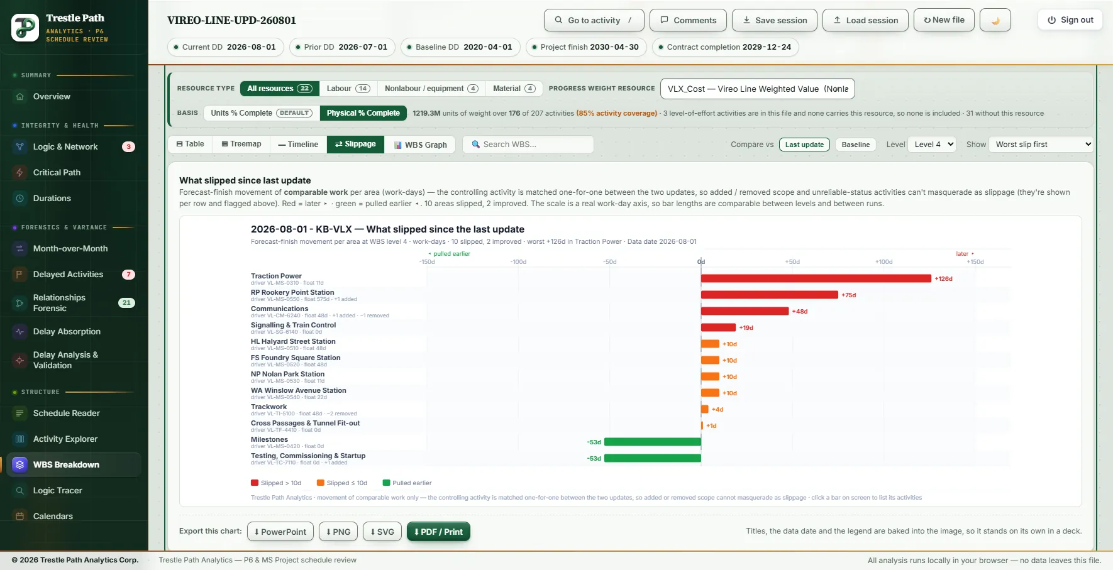Switch basis to Units % Complete

tap(261, 113)
